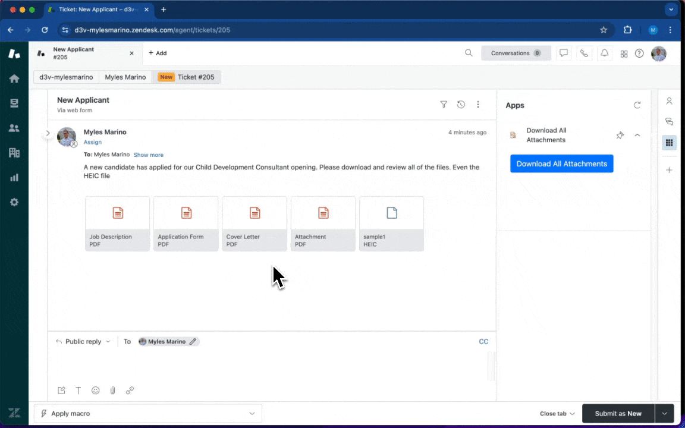Viewport: 685px width, 428px height.
Task: Open the Cover Letter PDF attachment
Action: coord(254,224)
